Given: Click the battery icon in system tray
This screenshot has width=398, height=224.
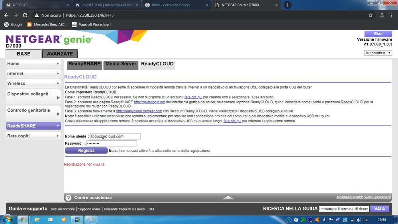Looking at the screenshot, I should [x=352, y=220].
